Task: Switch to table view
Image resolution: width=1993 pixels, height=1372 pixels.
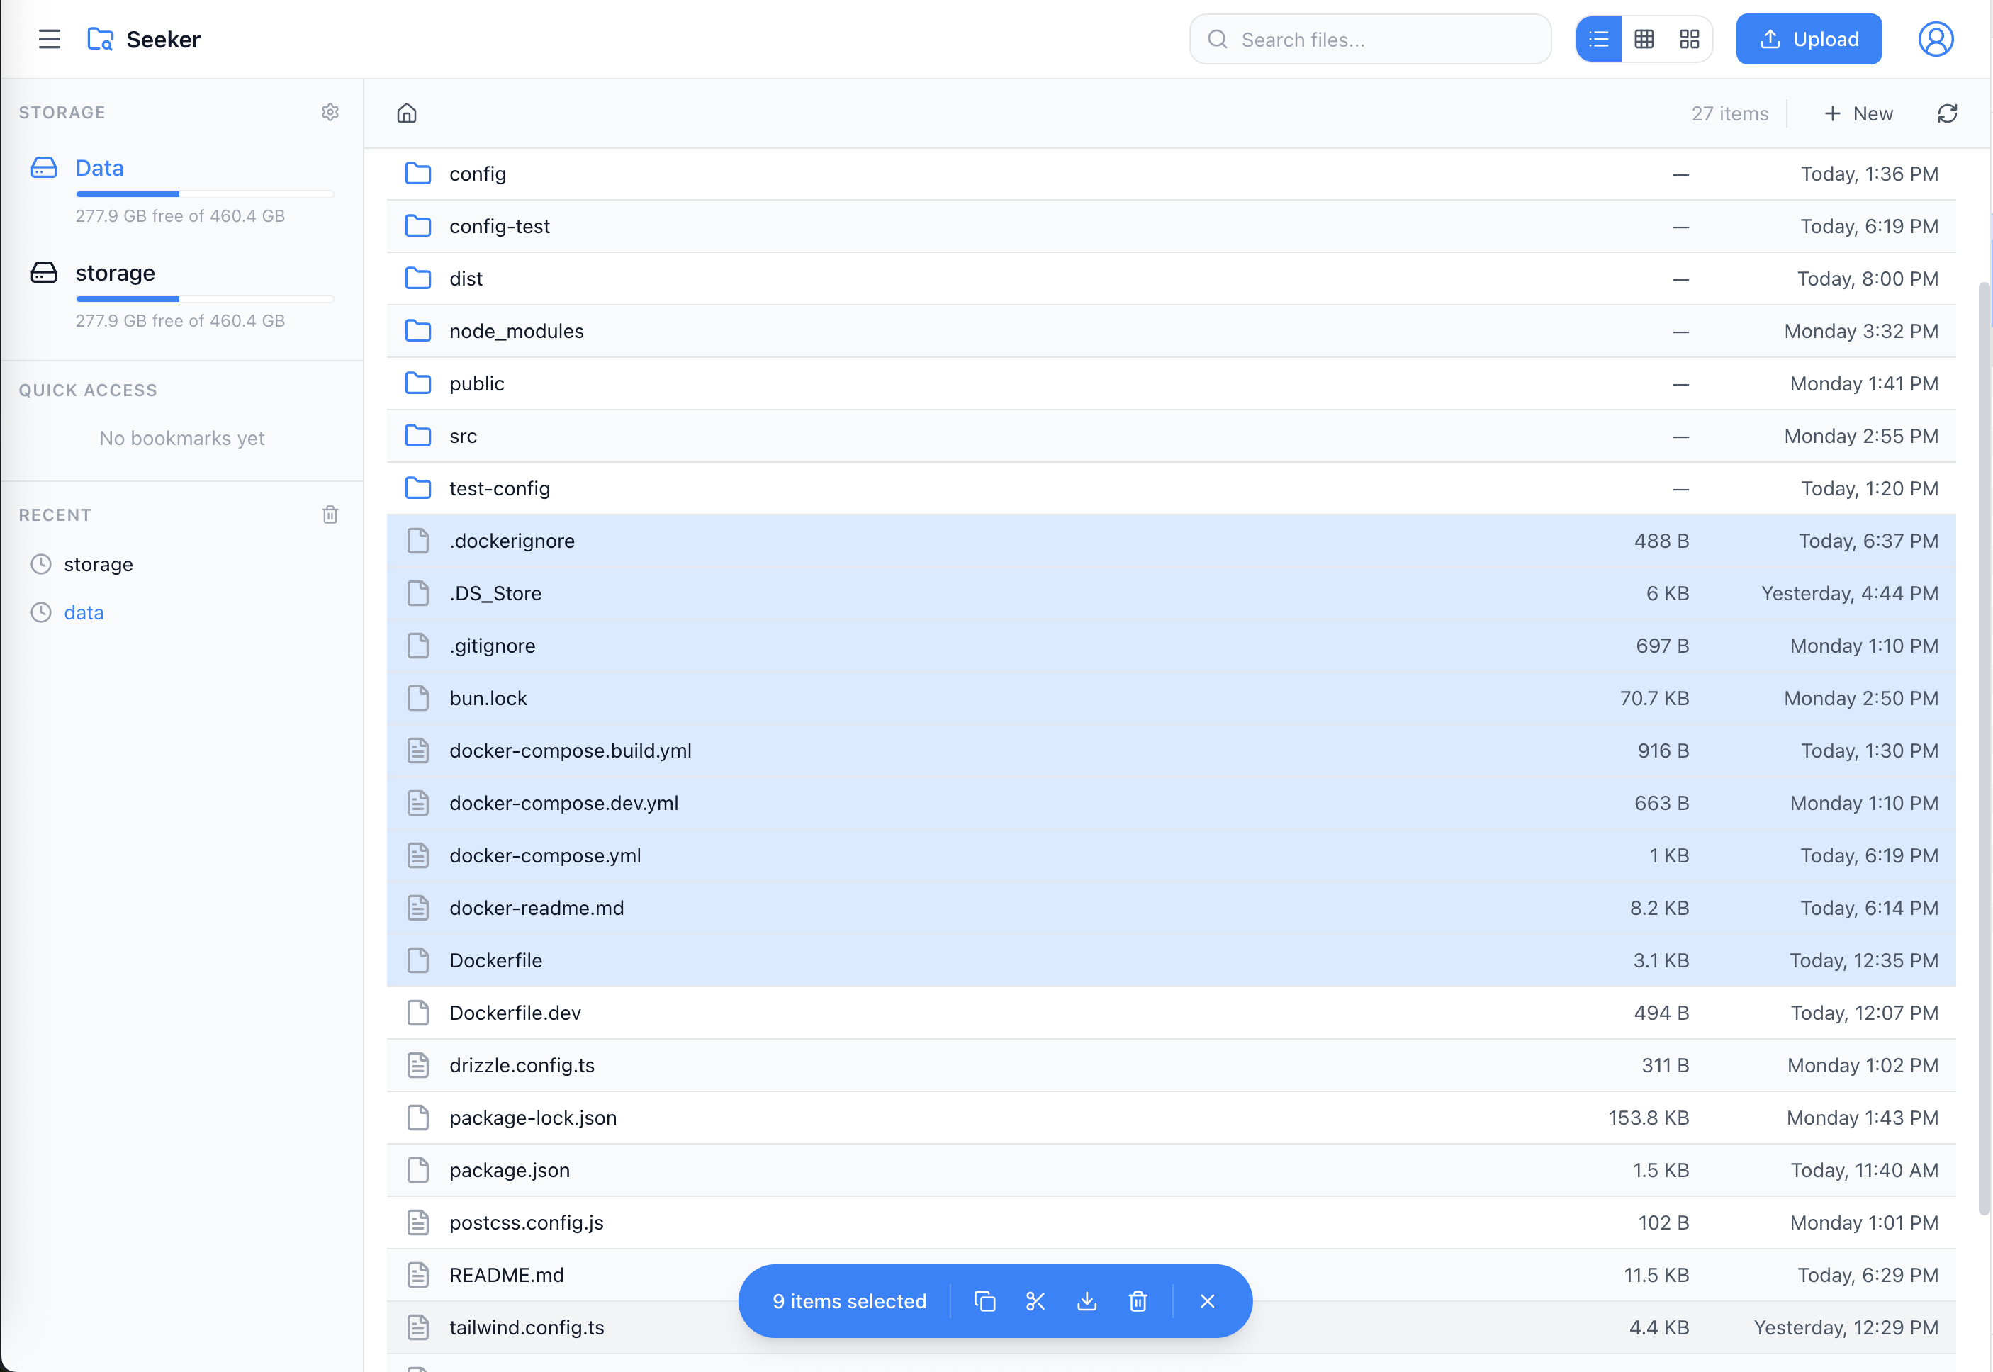Action: (1644, 40)
